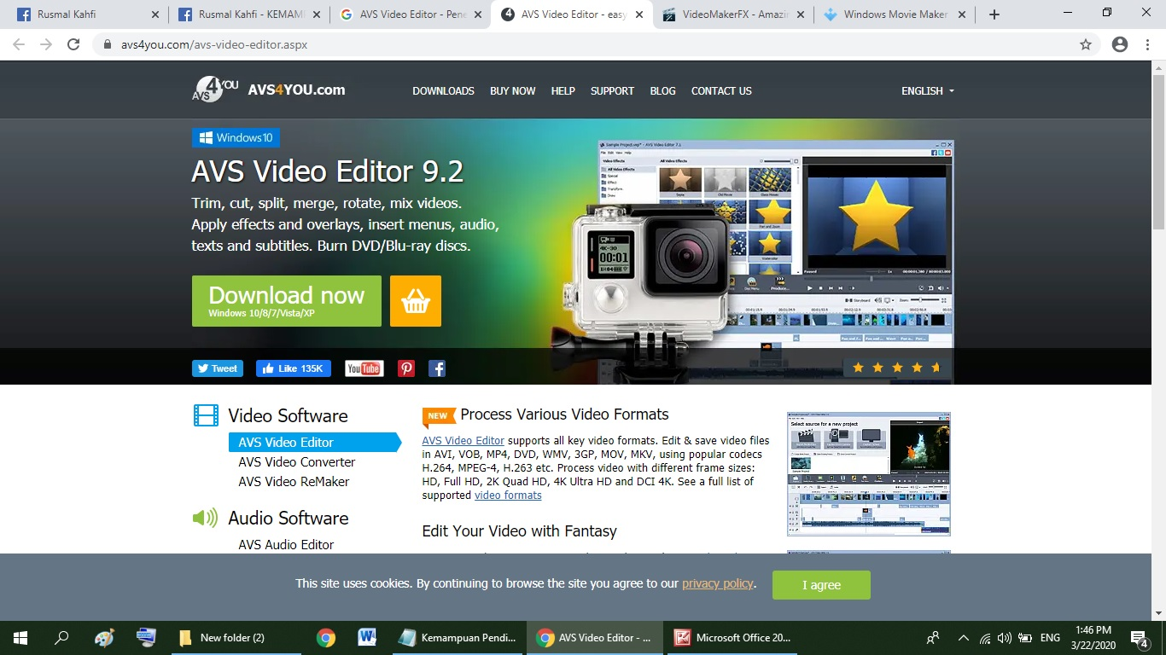
Task: Click the Facebook Like 135K button
Action: pyautogui.click(x=293, y=368)
